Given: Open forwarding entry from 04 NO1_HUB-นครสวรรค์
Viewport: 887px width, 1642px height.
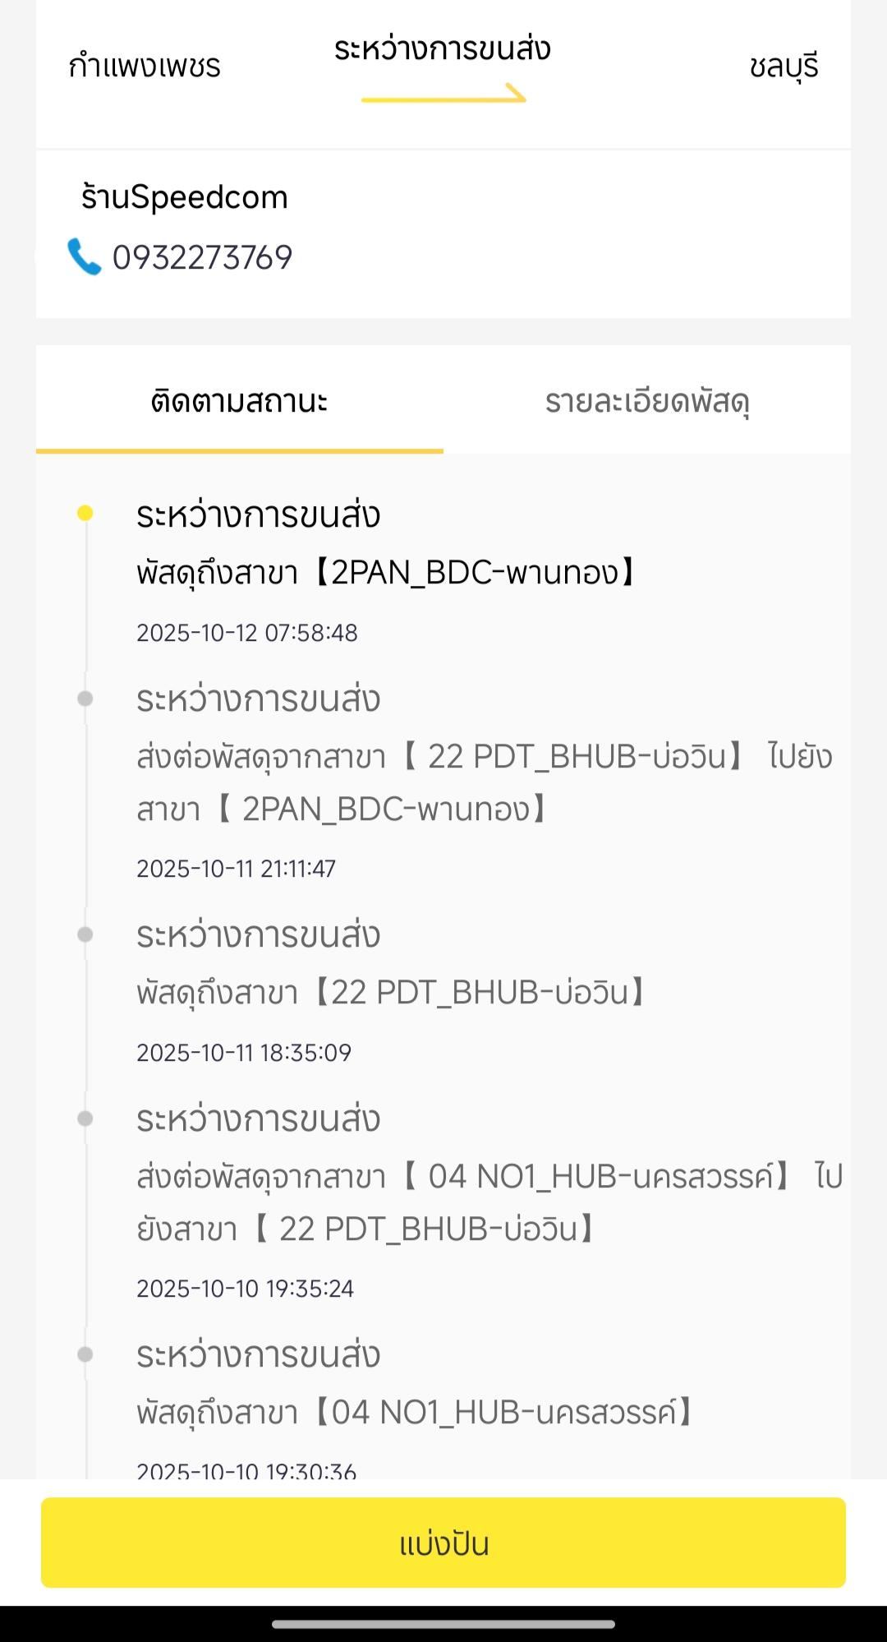Looking at the screenshot, I should click(489, 1202).
